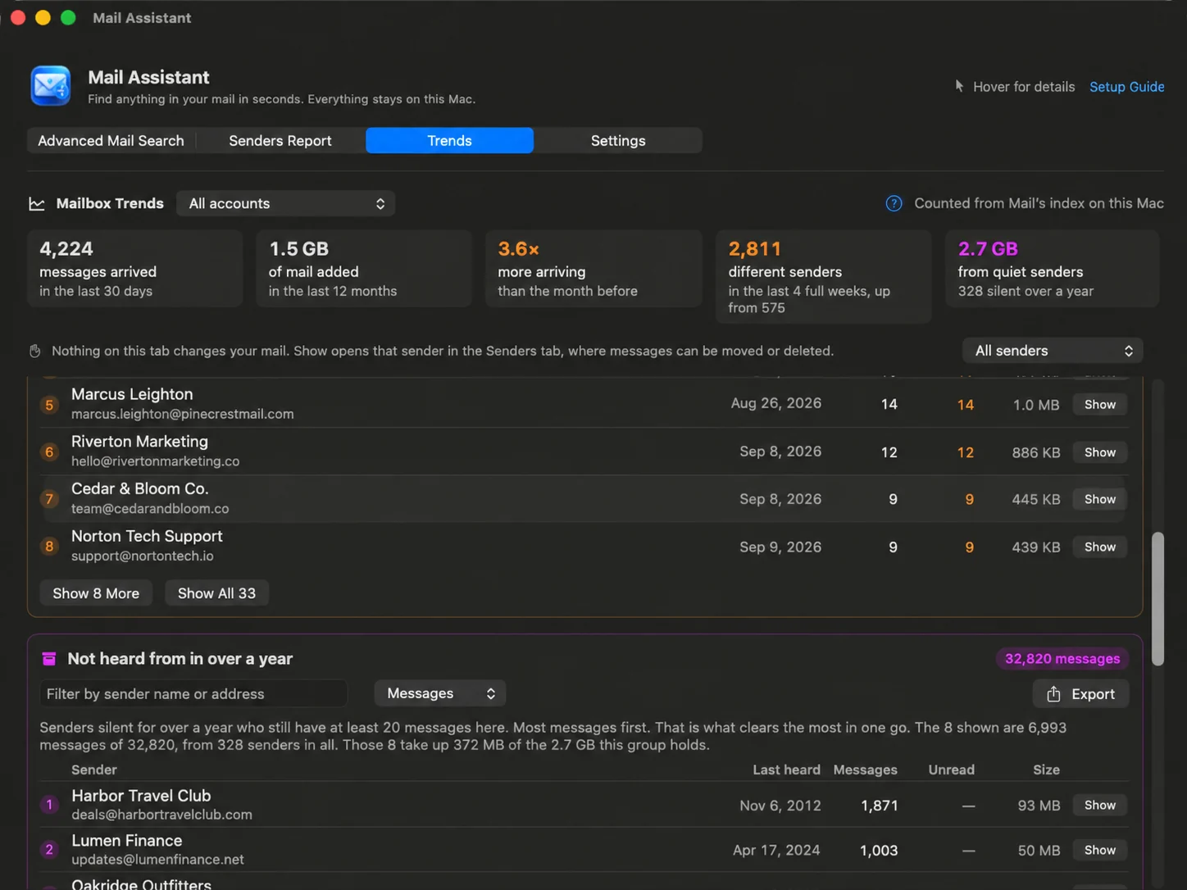
Task: Click the hand icon beside the Nothing changes notice
Action: (35, 351)
